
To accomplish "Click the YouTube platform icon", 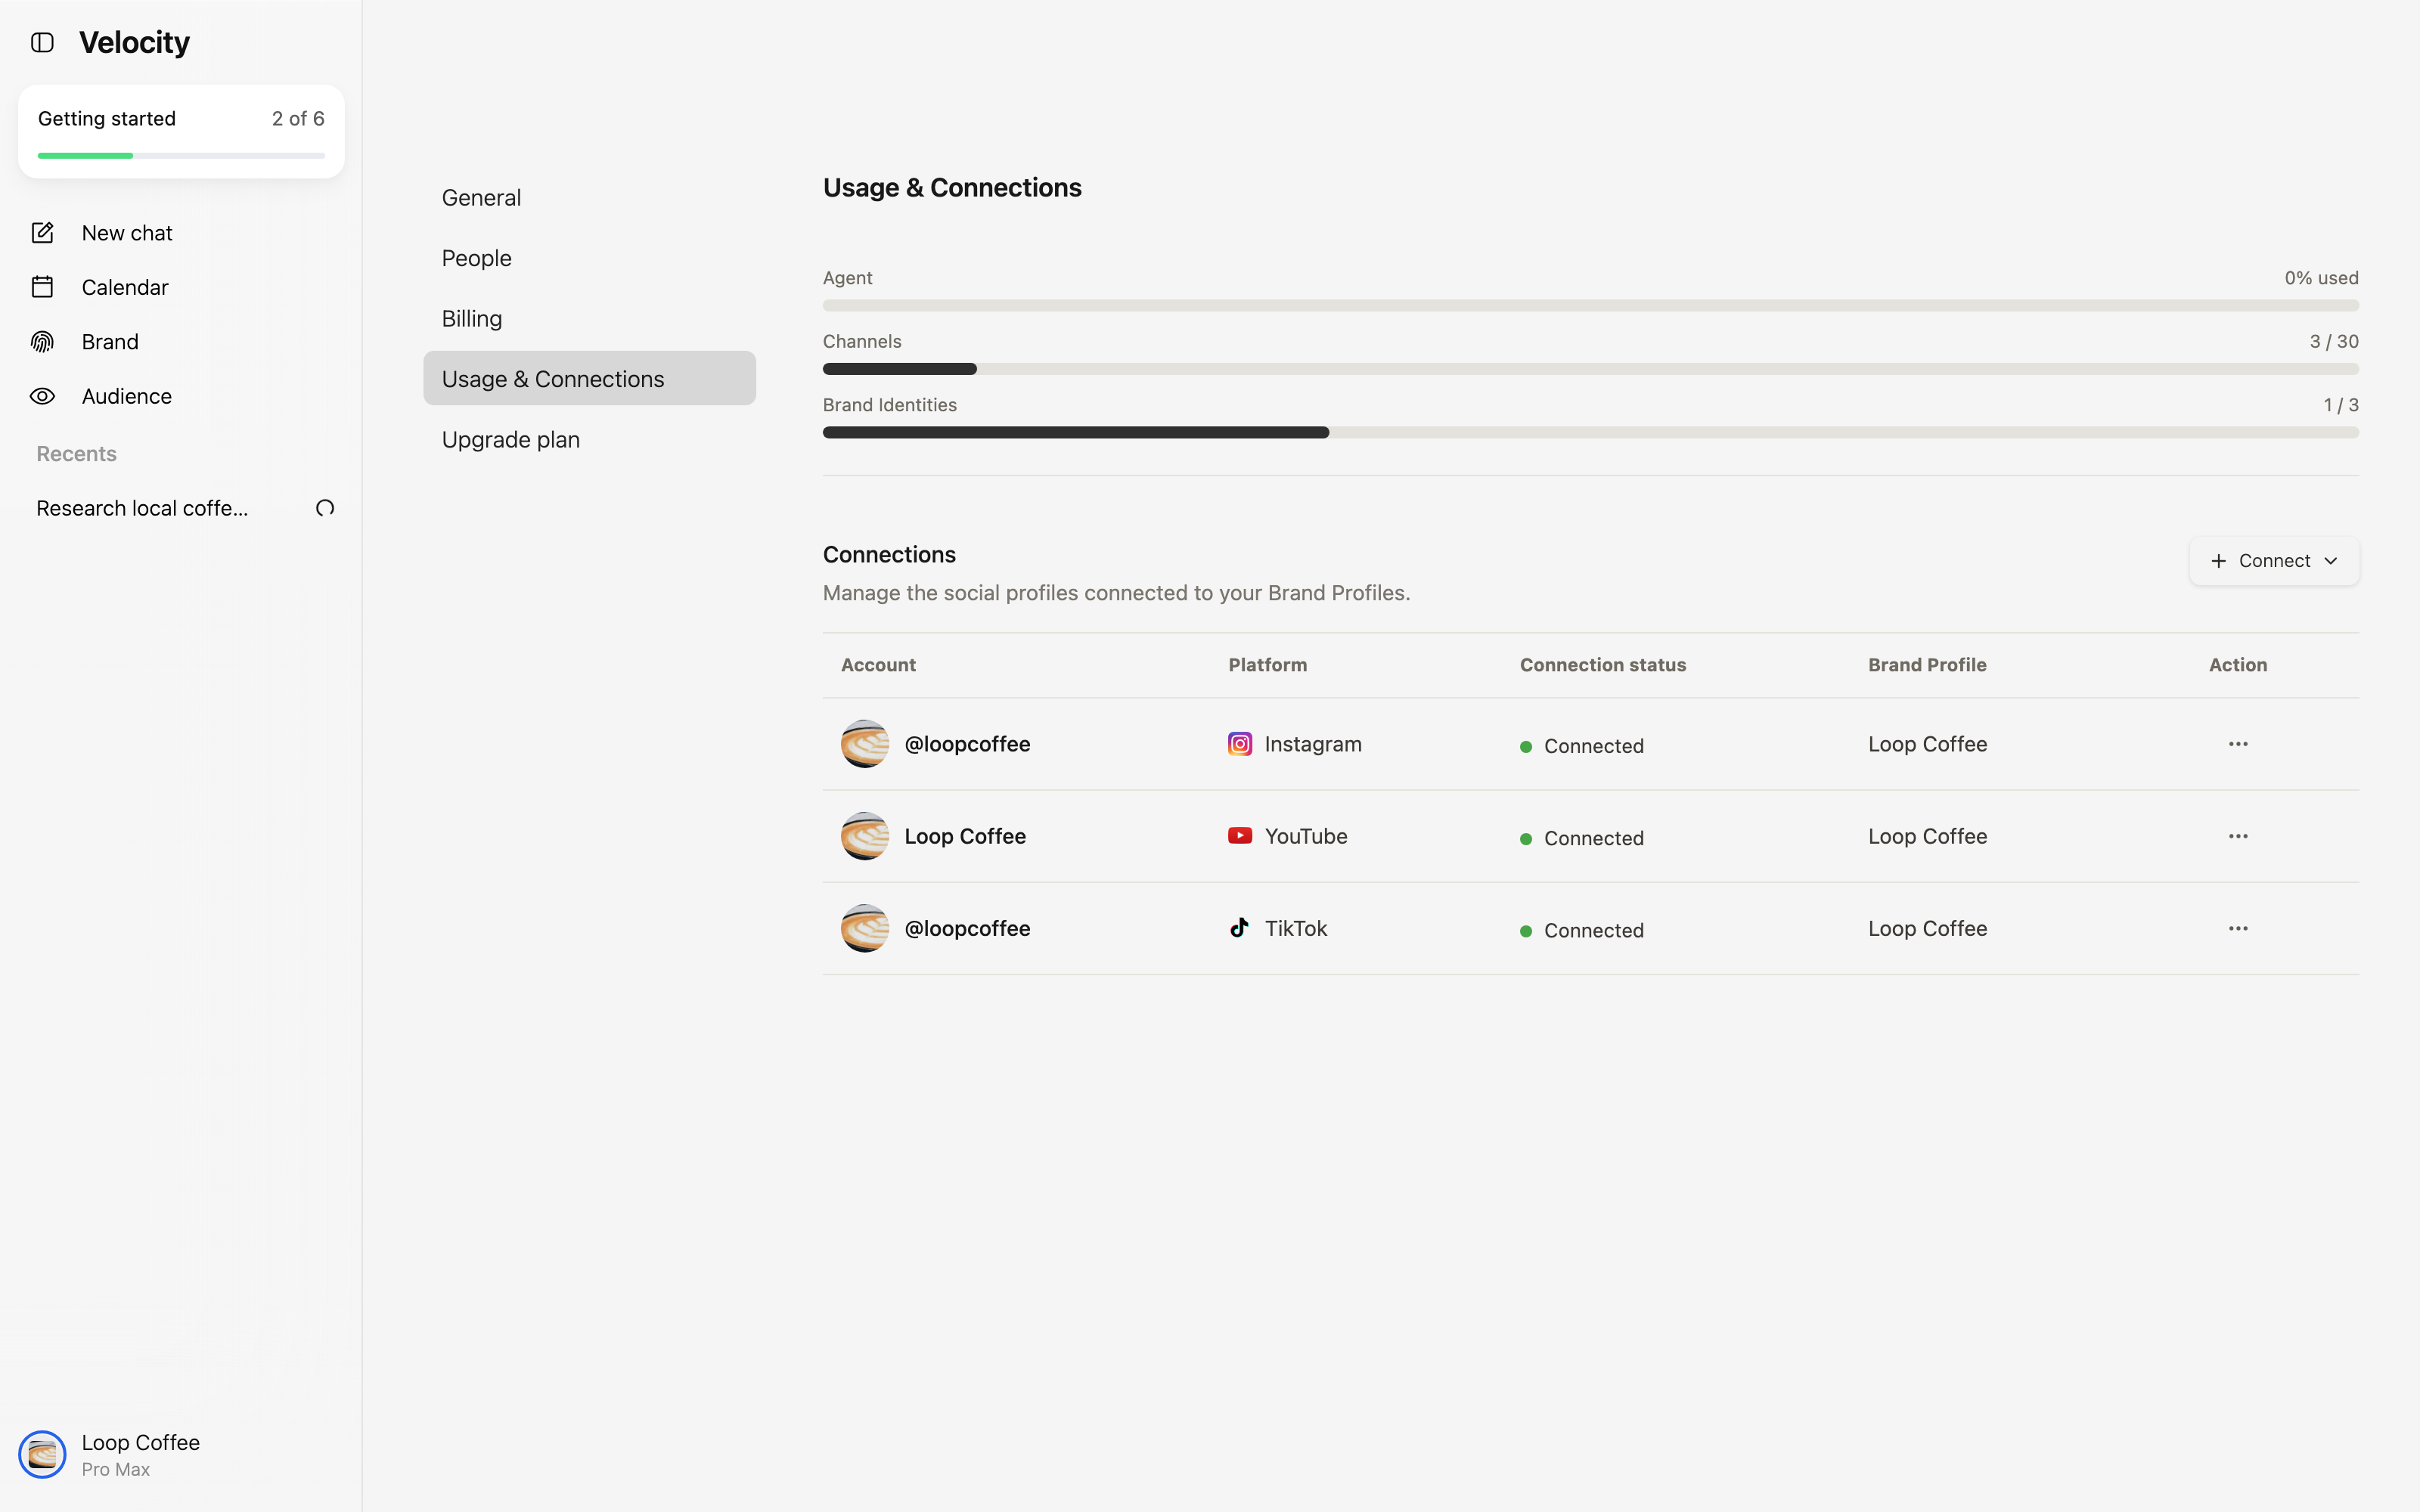I will click(x=1240, y=836).
